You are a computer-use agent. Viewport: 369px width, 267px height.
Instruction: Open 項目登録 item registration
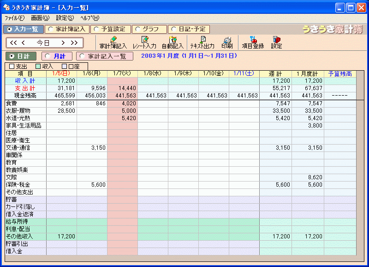pos(253,42)
